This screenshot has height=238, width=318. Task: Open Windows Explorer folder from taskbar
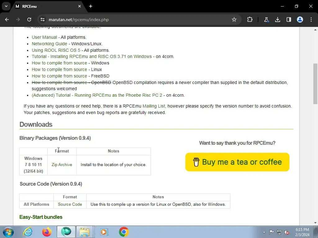tap(84, 232)
